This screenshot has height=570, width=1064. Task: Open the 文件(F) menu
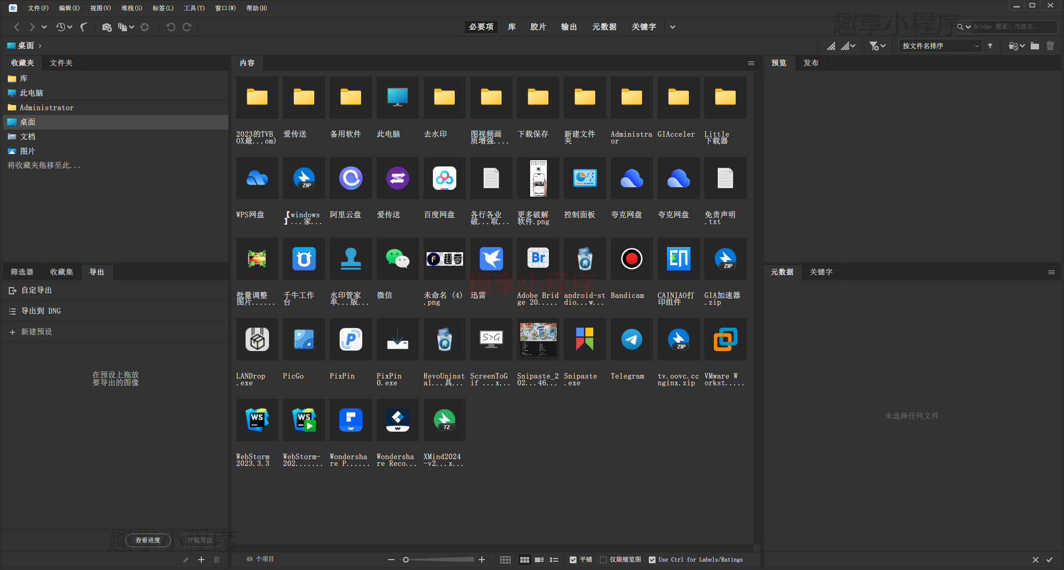point(38,8)
